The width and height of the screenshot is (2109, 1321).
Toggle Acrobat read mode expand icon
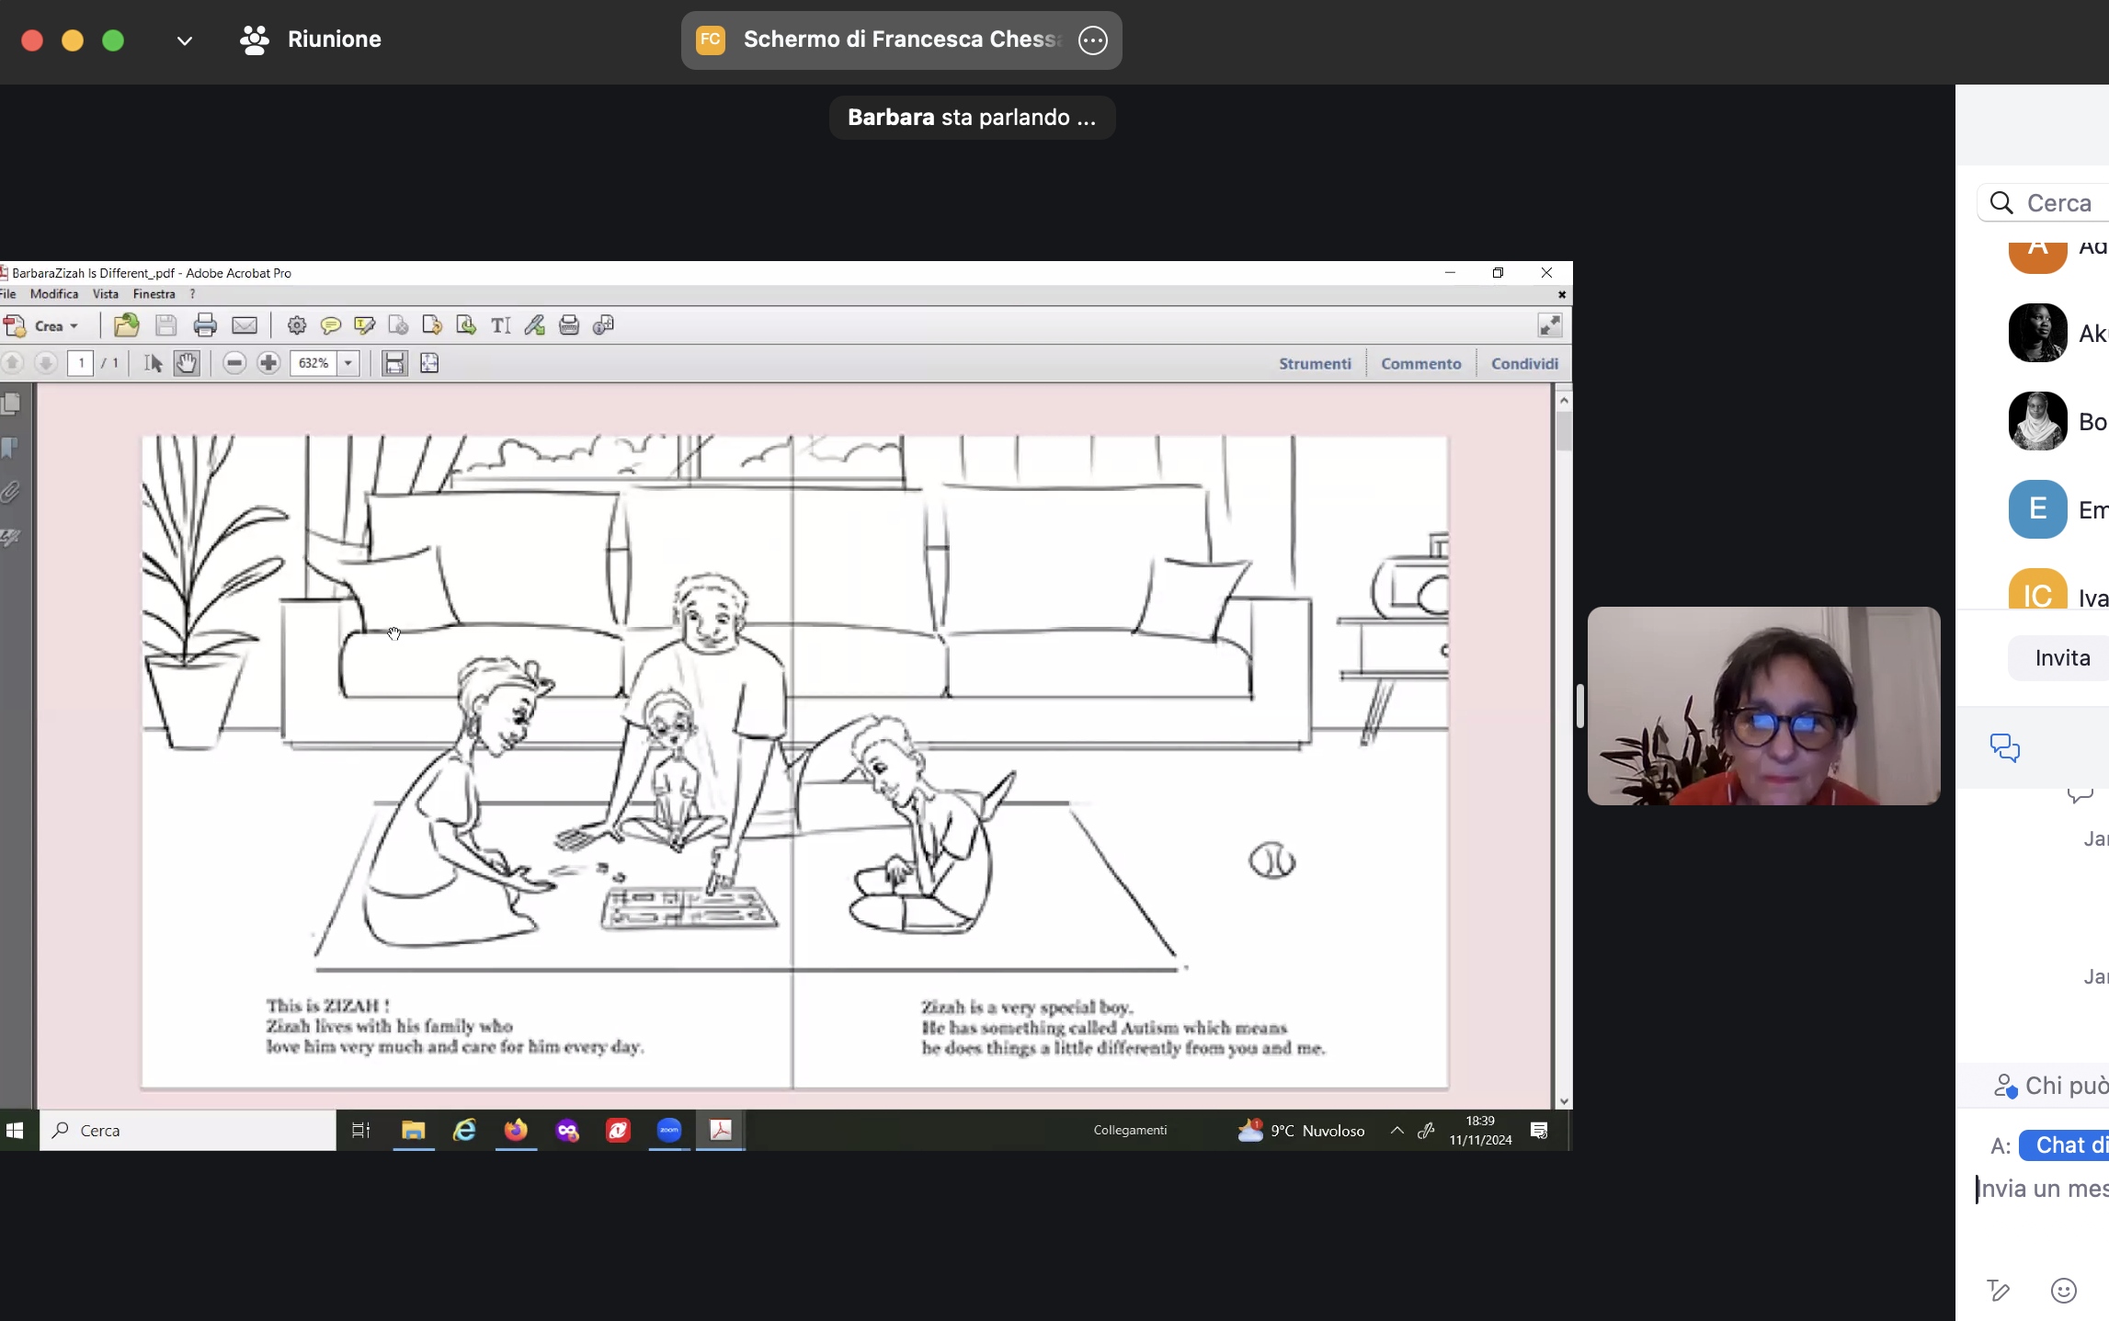click(1550, 325)
